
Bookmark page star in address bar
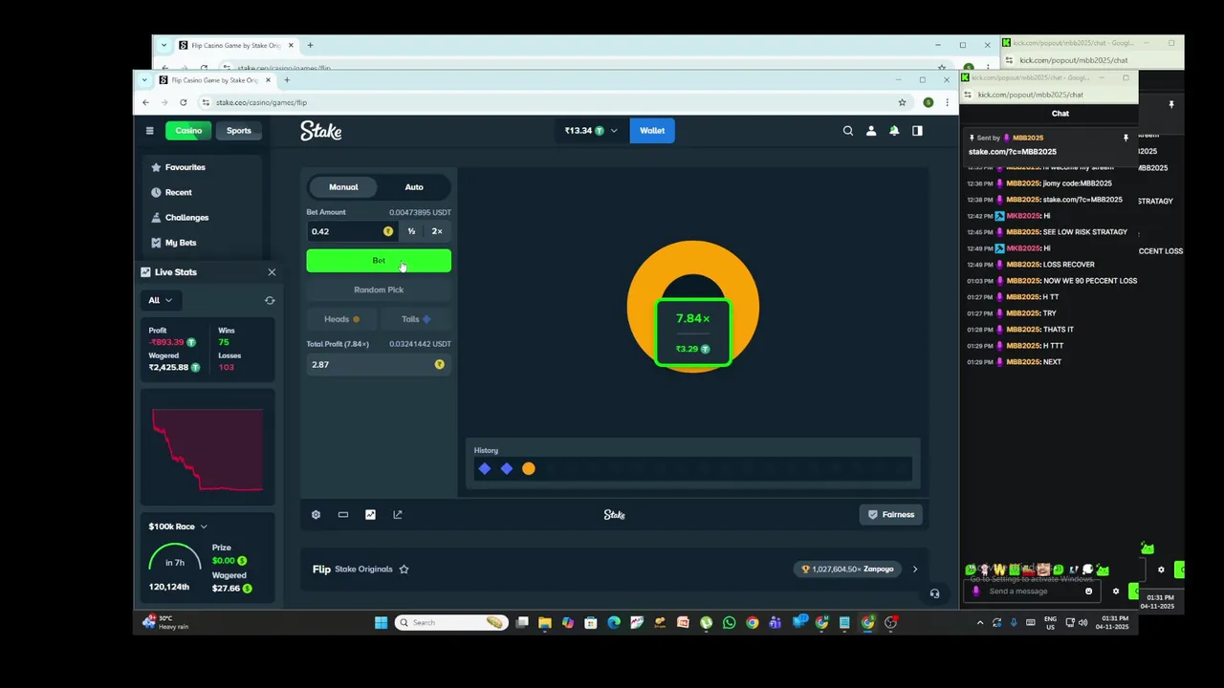[902, 102]
